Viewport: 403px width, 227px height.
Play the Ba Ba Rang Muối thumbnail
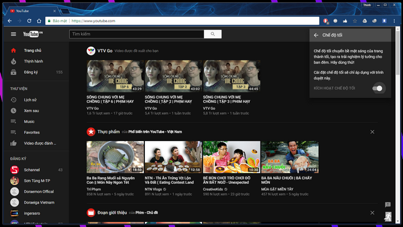tap(115, 157)
